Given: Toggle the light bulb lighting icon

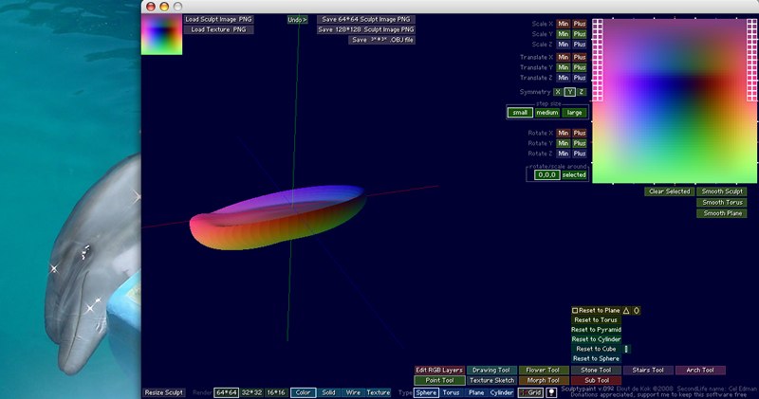Looking at the screenshot, I should pos(551,392).
